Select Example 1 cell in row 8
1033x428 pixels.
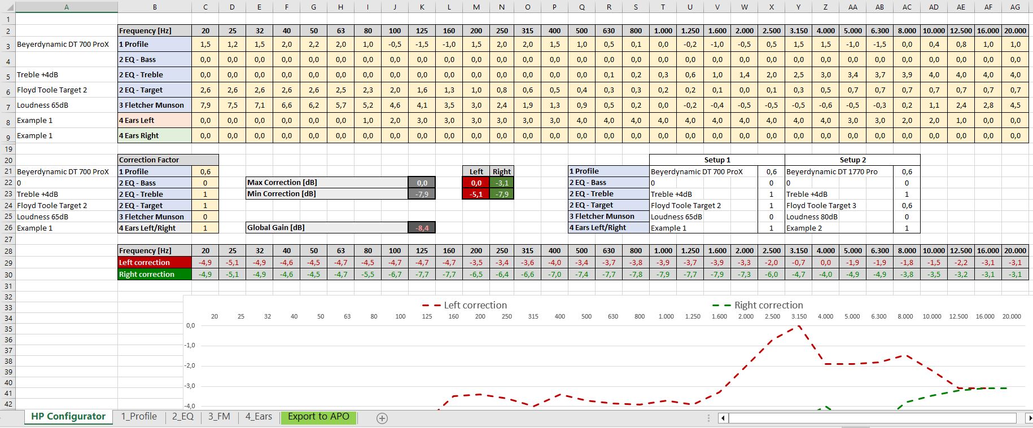tap(67, 121)
